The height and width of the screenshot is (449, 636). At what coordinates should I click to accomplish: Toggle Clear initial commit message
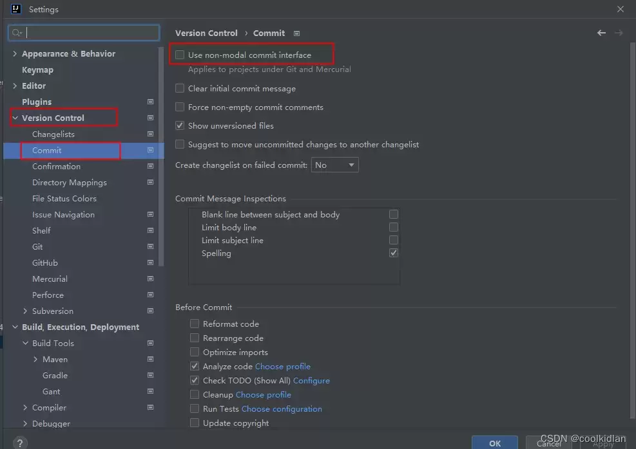pyautogui.click(x=180, y=88)
